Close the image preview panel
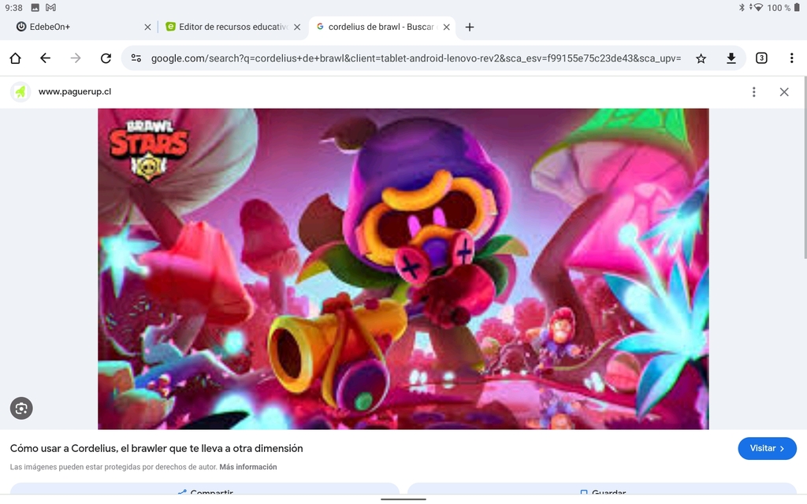 [784, 92]
